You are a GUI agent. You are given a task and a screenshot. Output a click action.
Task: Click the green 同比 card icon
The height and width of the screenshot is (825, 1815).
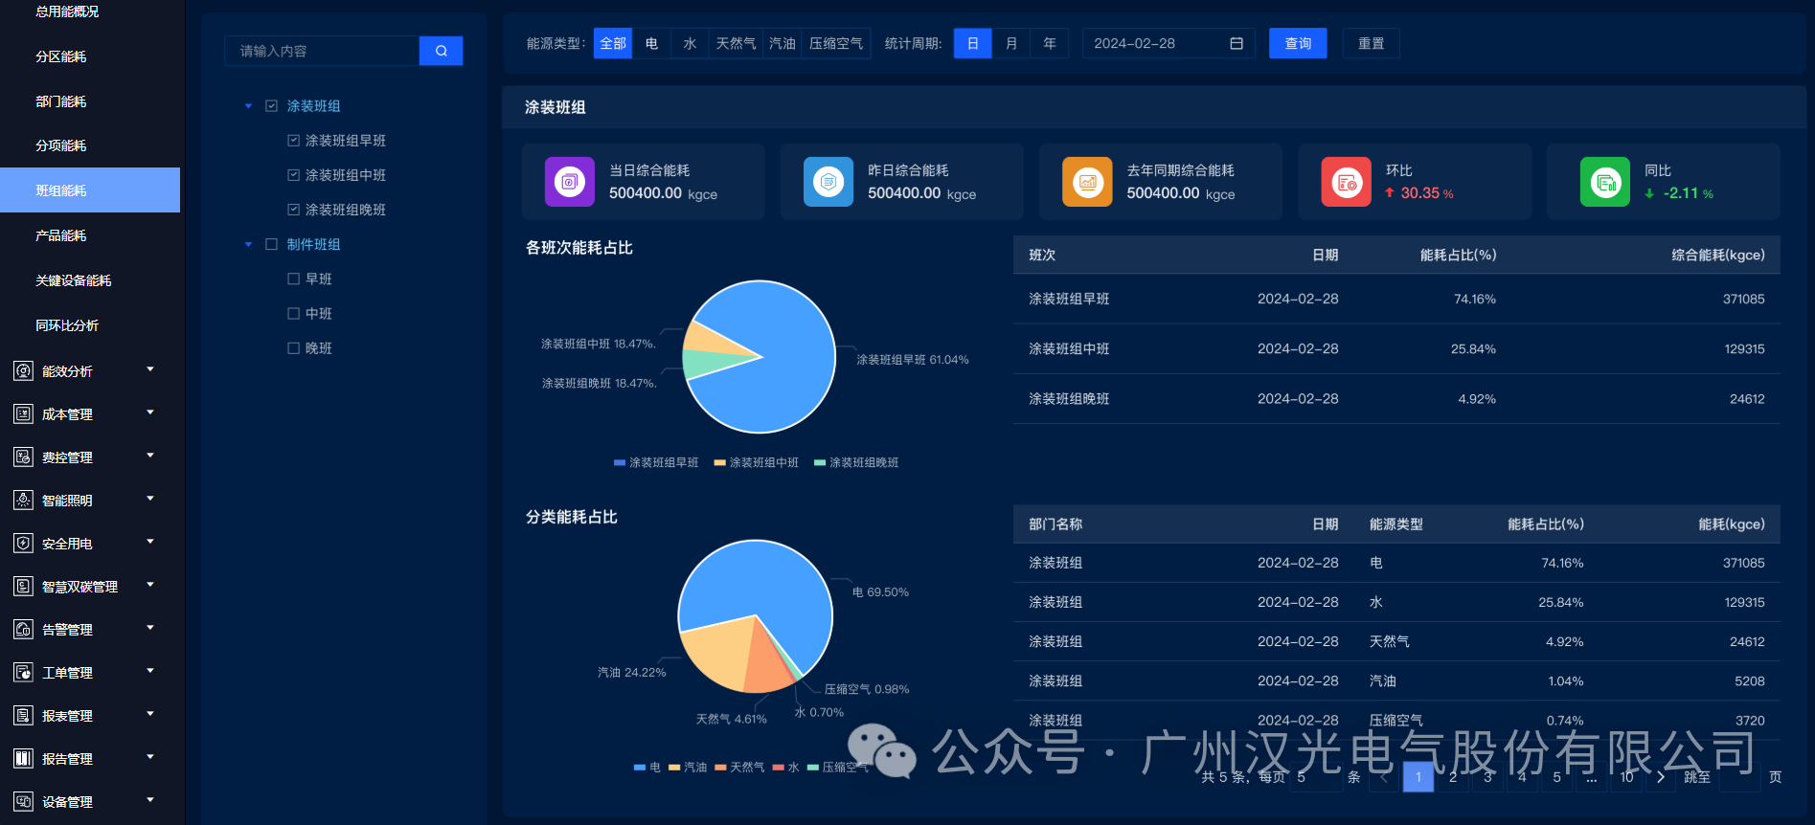(x=1604, y=182)
